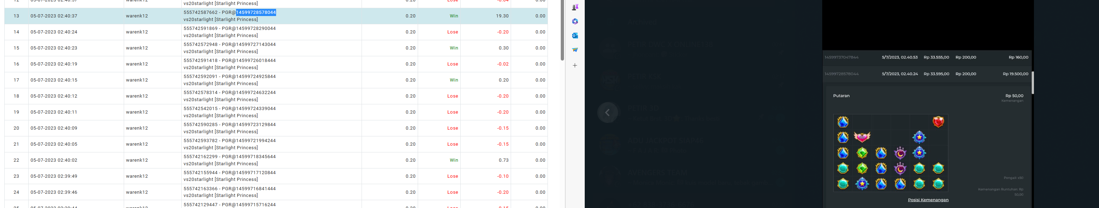Click the red heart gem symbol in the grid
Image resolution: width=1099 pixels, height=208 pixels.
pyautogui.click(x=938, y=122)
